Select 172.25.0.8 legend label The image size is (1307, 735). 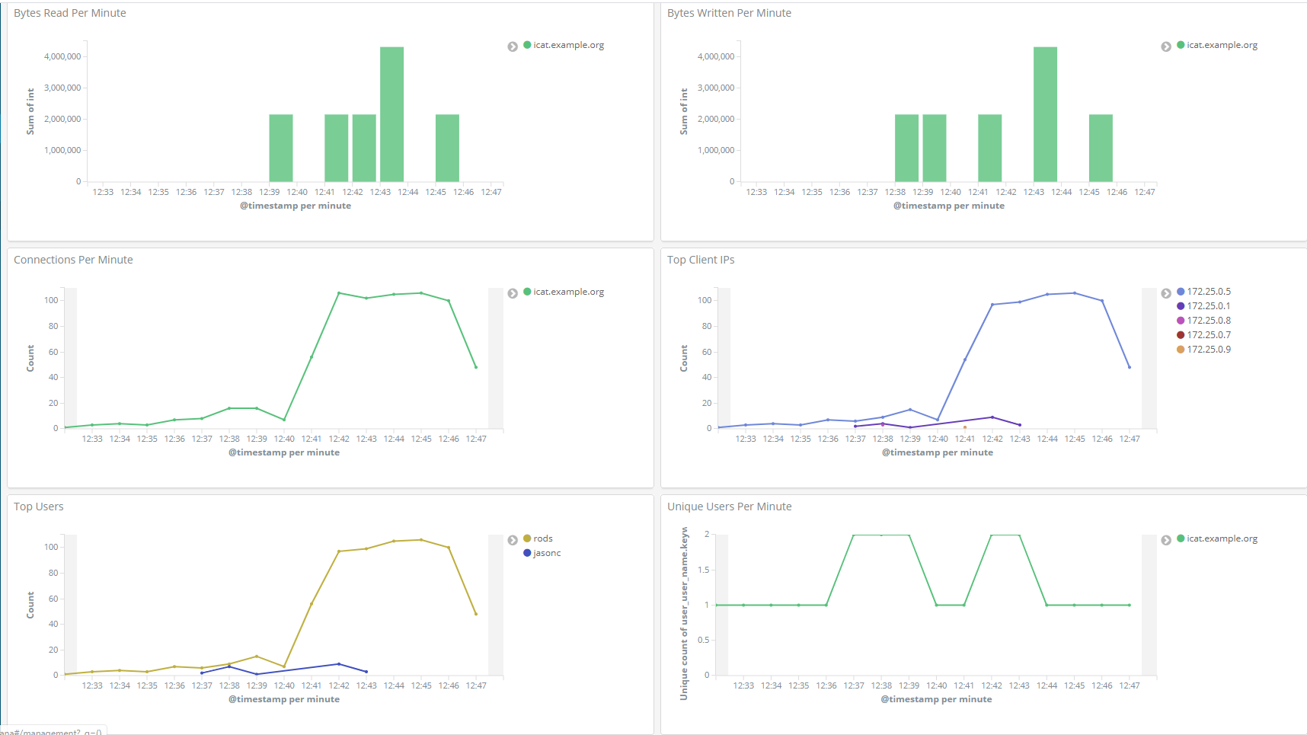(x=1209, y=321)
